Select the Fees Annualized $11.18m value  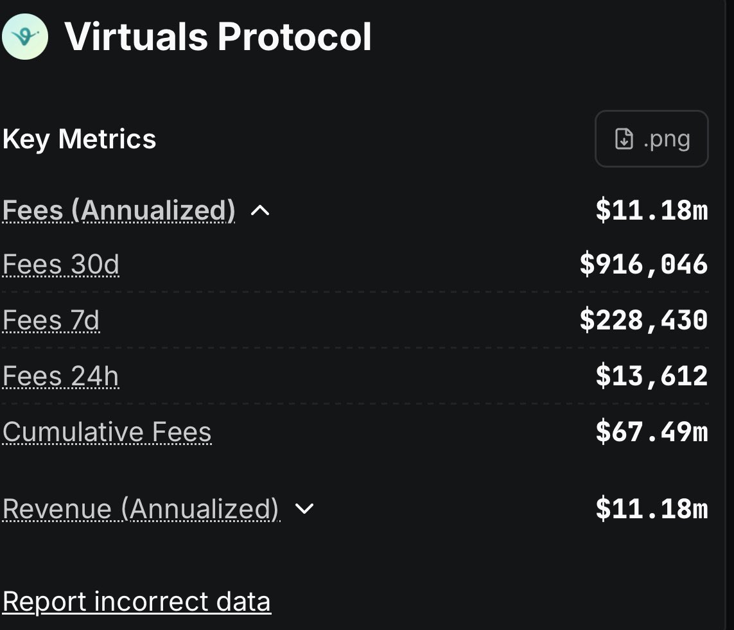click(x=652, y=210)
